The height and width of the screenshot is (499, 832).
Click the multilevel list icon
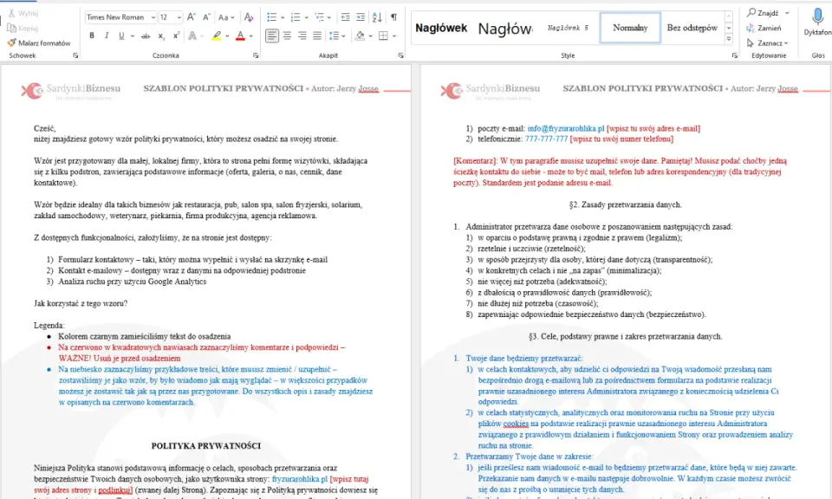click(320, 17)
